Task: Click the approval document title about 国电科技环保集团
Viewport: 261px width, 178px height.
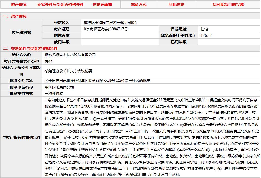Action: click(x=97, y=81)
